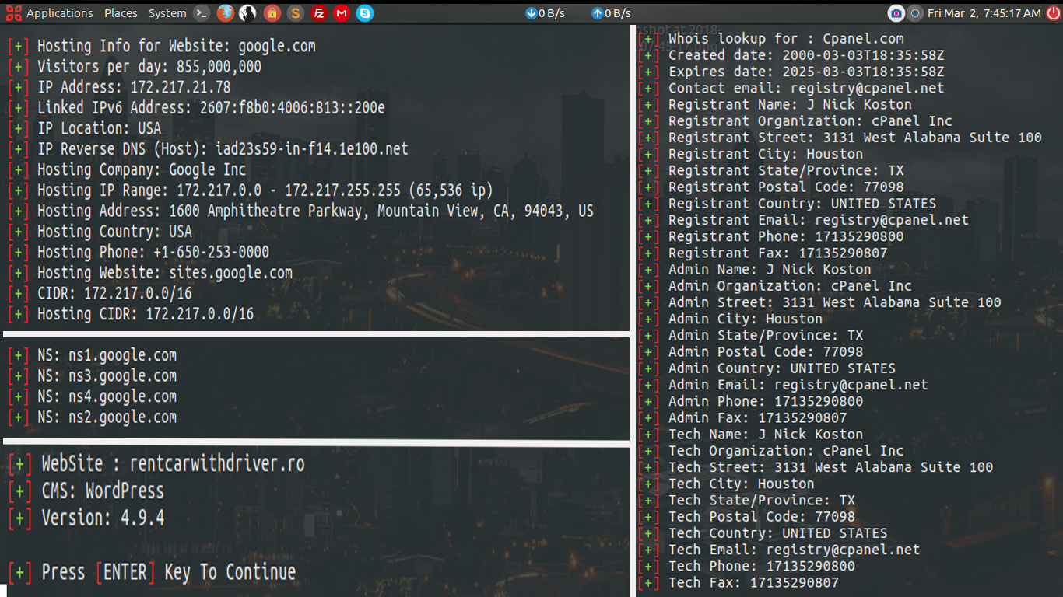Click Tech Country: UNITED STATES

(763, 533)
